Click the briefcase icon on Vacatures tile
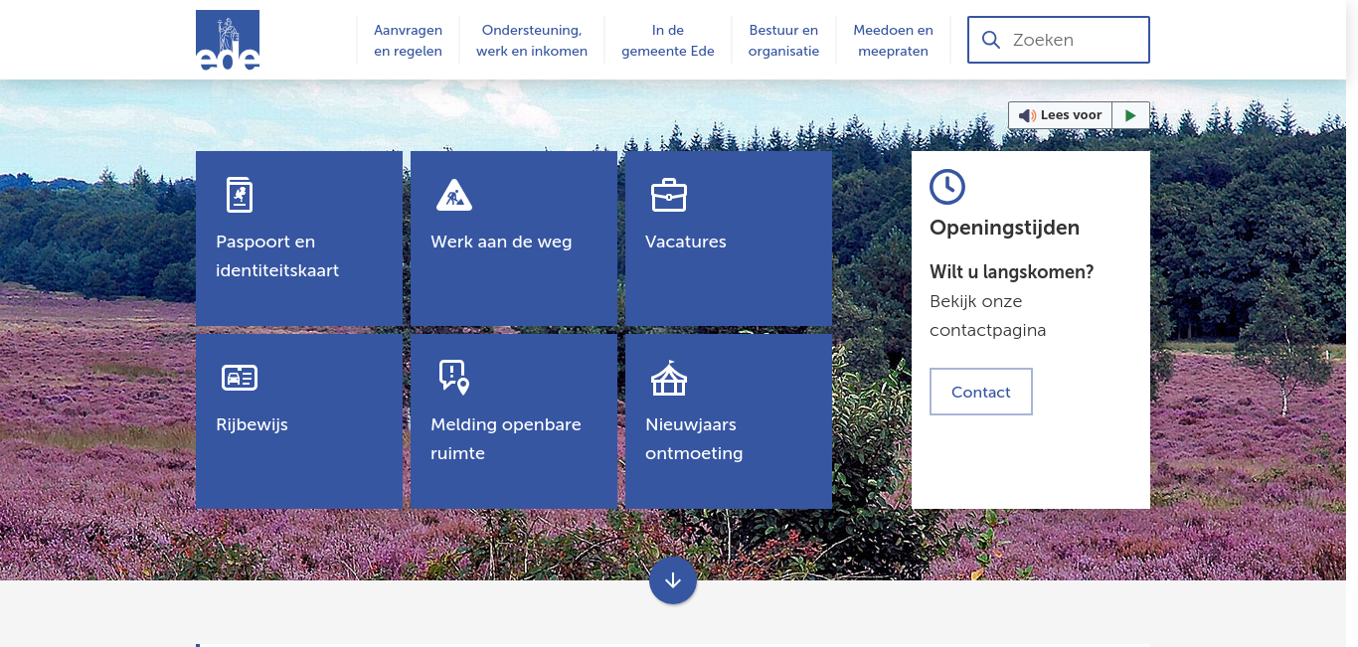 (669, 195)
